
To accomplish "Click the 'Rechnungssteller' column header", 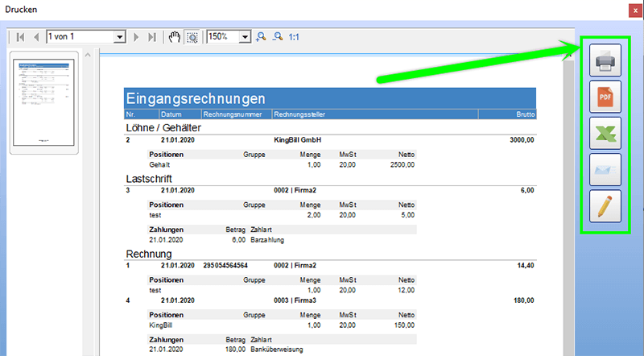I will [x=299, y=114].
